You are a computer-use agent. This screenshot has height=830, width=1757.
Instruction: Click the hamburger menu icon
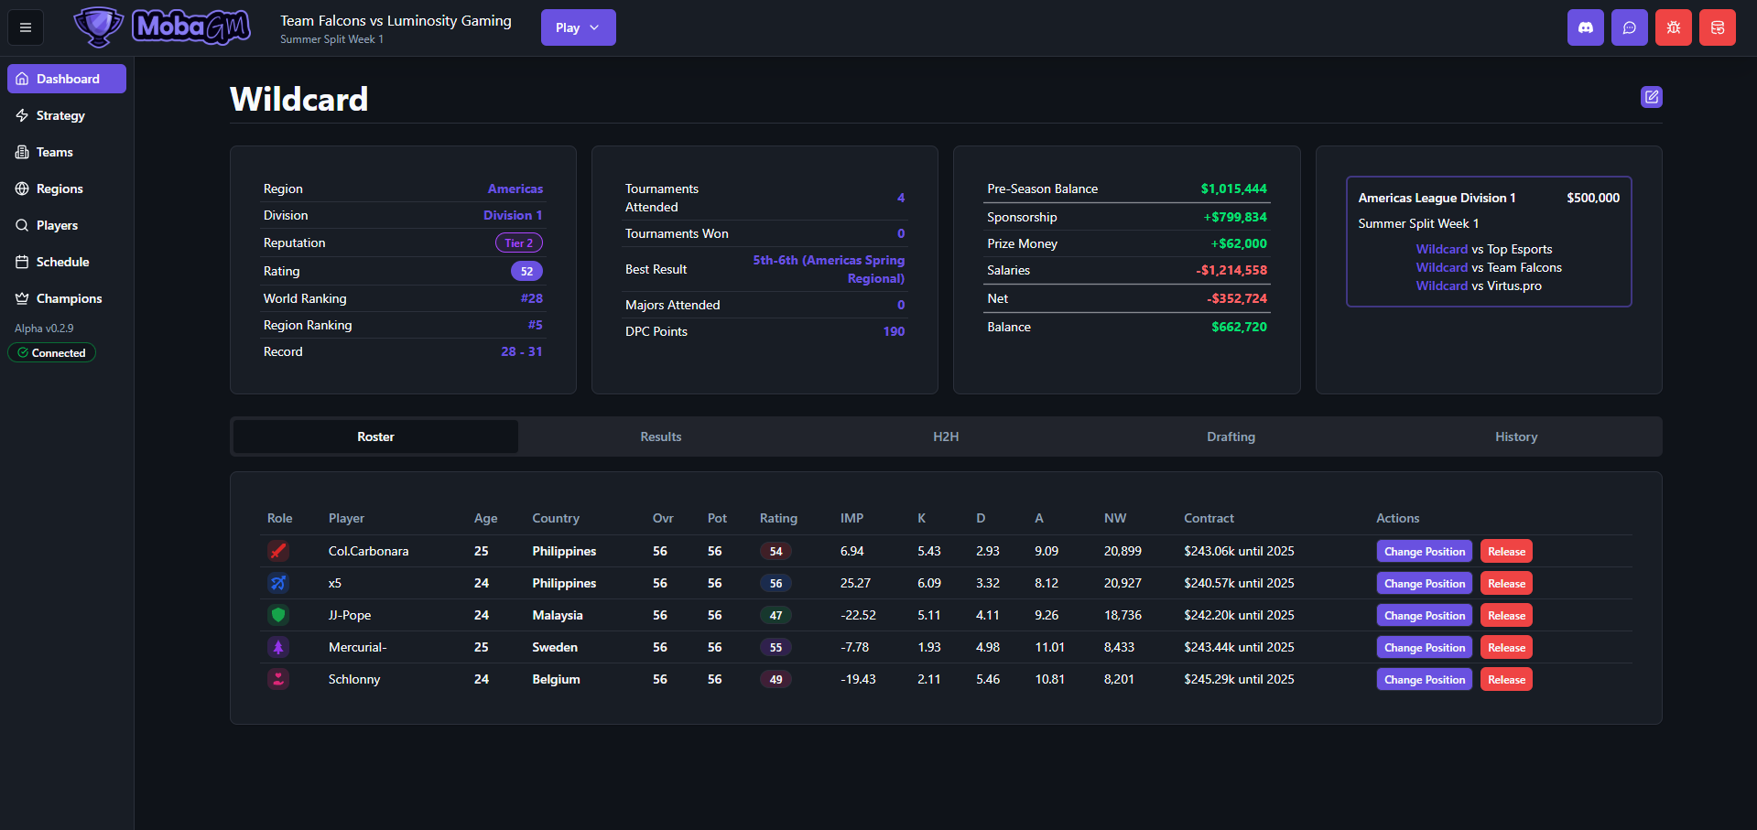click(26, 27)
